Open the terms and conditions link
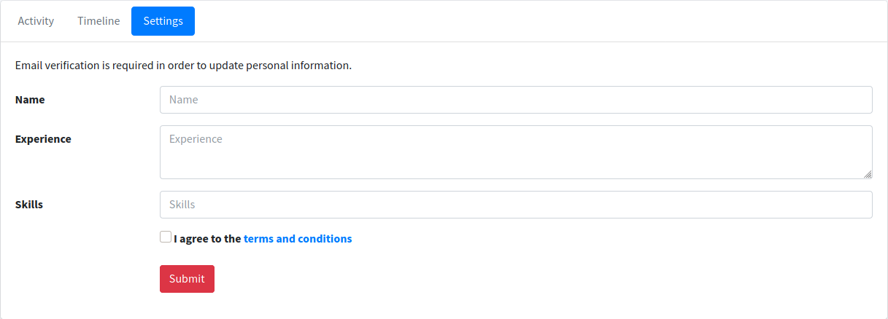This screenshot has height=319, width=888. pos(298,239)
